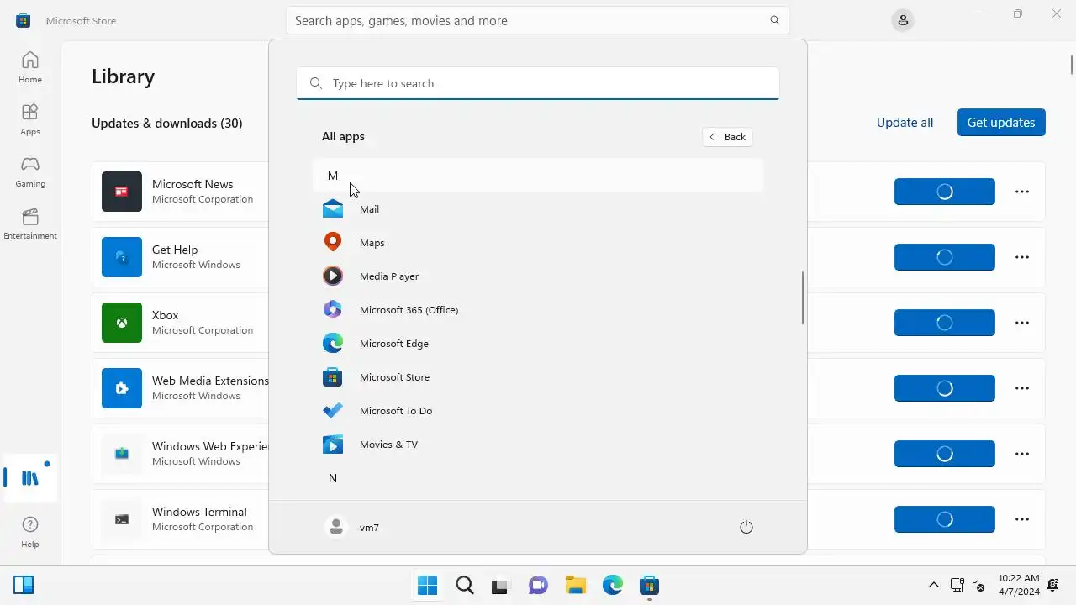Click Get updates button
Screen dimensions: 1076x605
click(1001, 123)
